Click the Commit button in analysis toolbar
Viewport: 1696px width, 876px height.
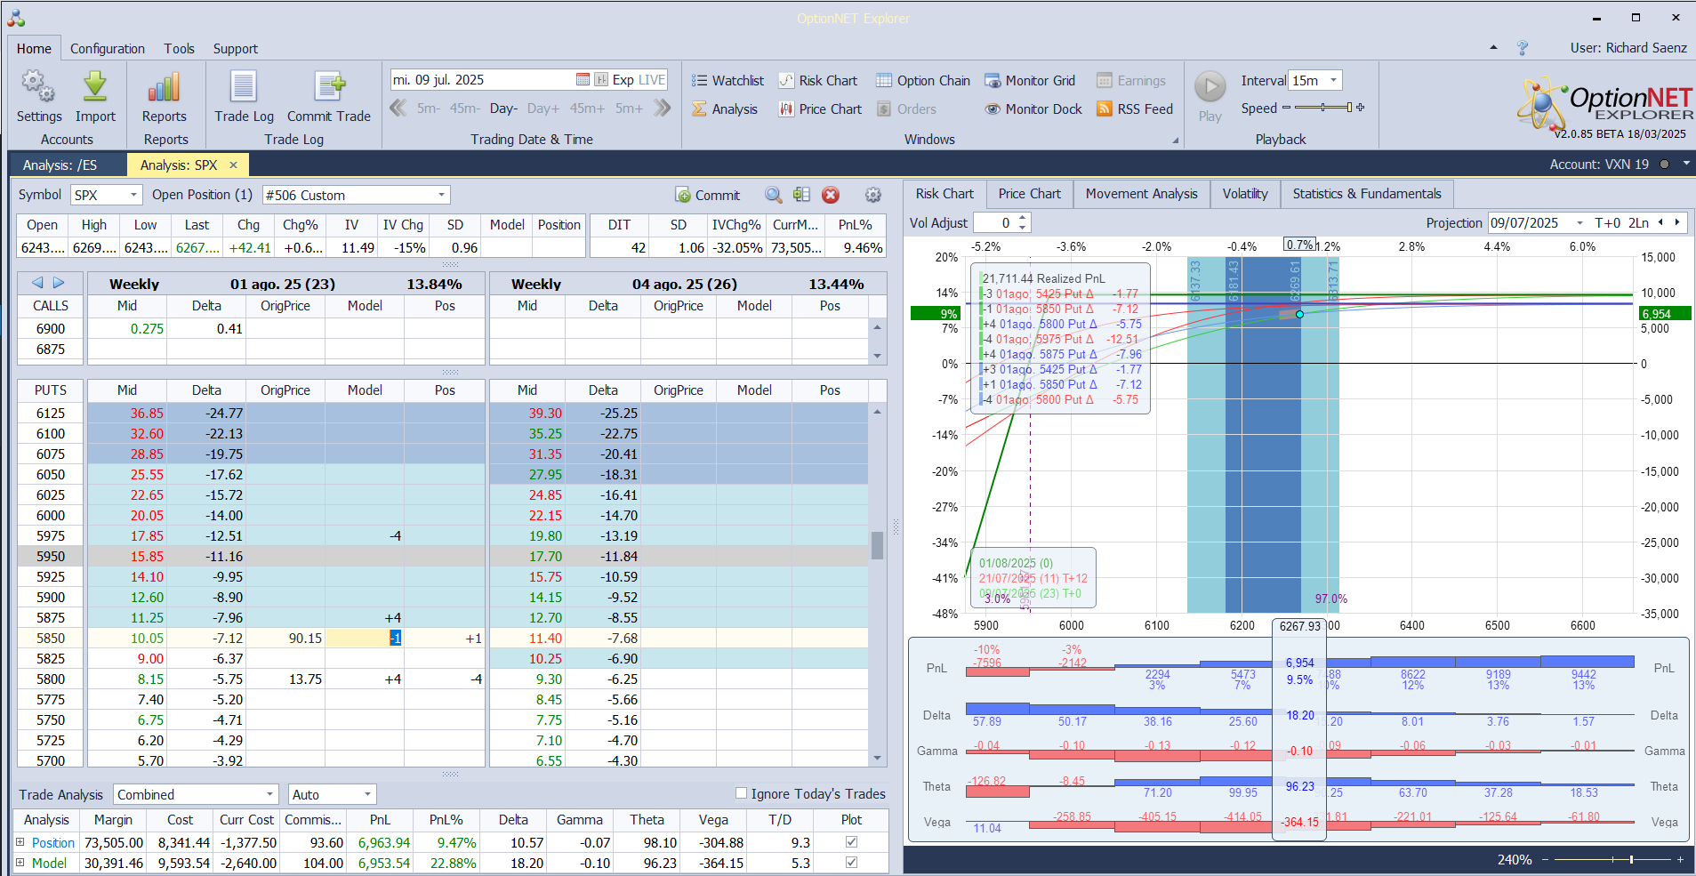[x=708, y=195]
